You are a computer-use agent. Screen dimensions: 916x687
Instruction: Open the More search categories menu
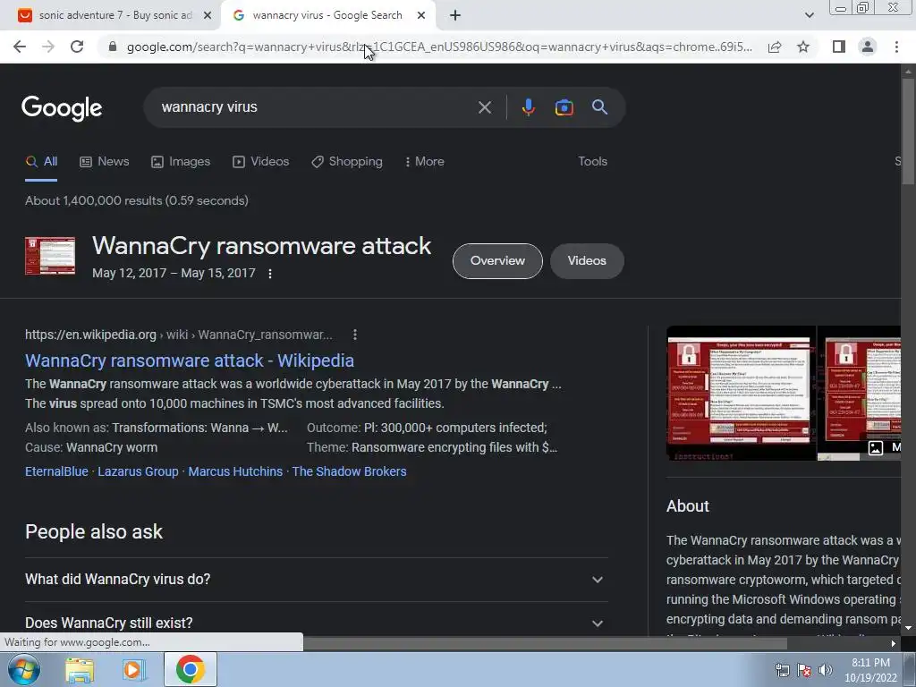point(424,162)
